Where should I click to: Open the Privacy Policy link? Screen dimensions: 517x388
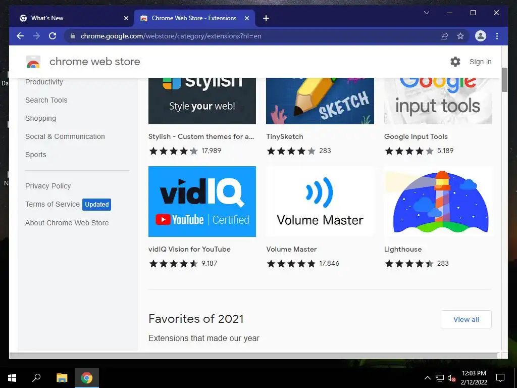tap(48, 186)
